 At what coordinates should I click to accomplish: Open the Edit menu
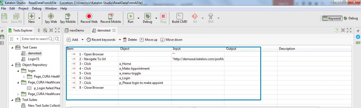click(12, 8)
